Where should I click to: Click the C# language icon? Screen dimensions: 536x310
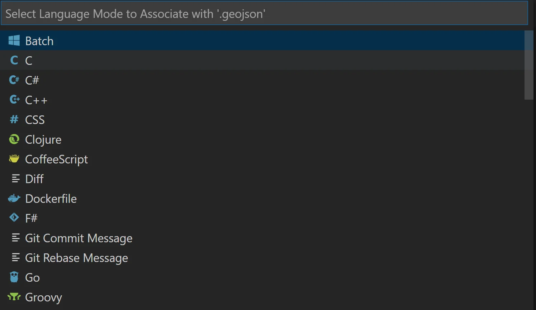14,80
